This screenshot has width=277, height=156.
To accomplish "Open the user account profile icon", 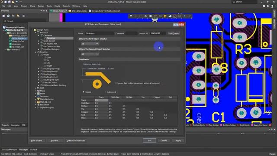I will tap(272, 6).
